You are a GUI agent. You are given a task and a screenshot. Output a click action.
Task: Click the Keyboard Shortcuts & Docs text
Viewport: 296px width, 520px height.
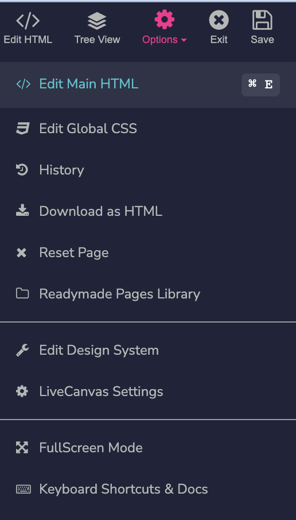[123, 489]
